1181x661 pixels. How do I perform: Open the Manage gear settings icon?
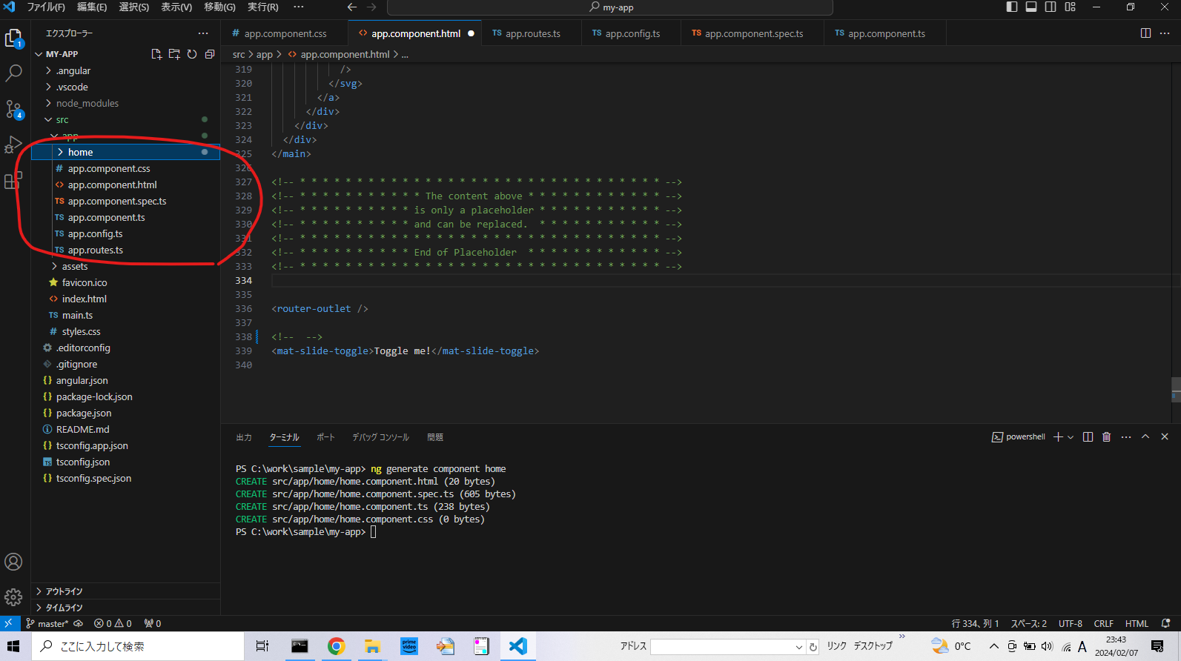(13, 597)
